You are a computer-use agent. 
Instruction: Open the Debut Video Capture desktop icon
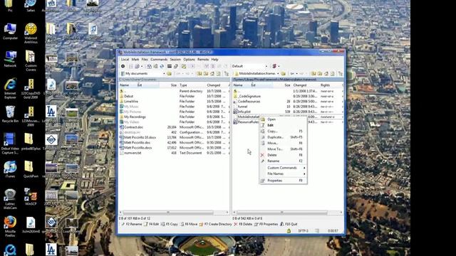click(x=10, y=144)
